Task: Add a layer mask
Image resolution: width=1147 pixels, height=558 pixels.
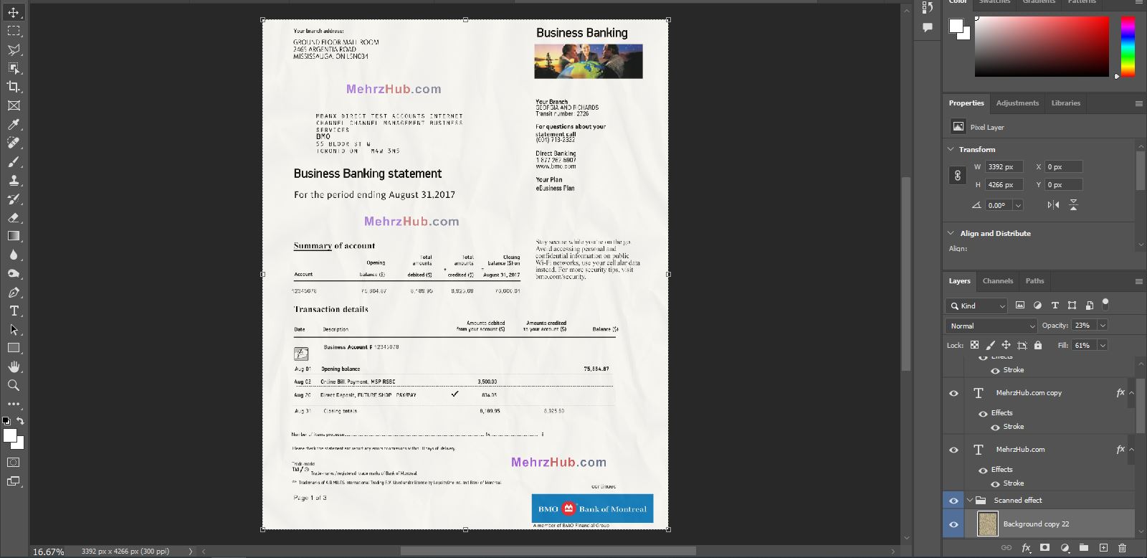Action: (1045, 548)
